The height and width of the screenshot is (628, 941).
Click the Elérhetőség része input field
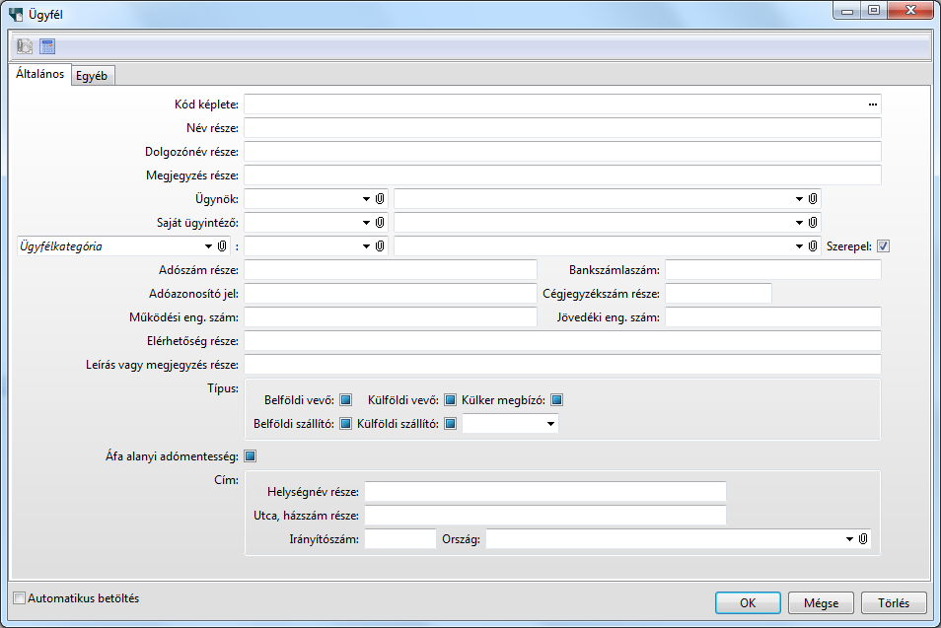click(x=562, y=341)
